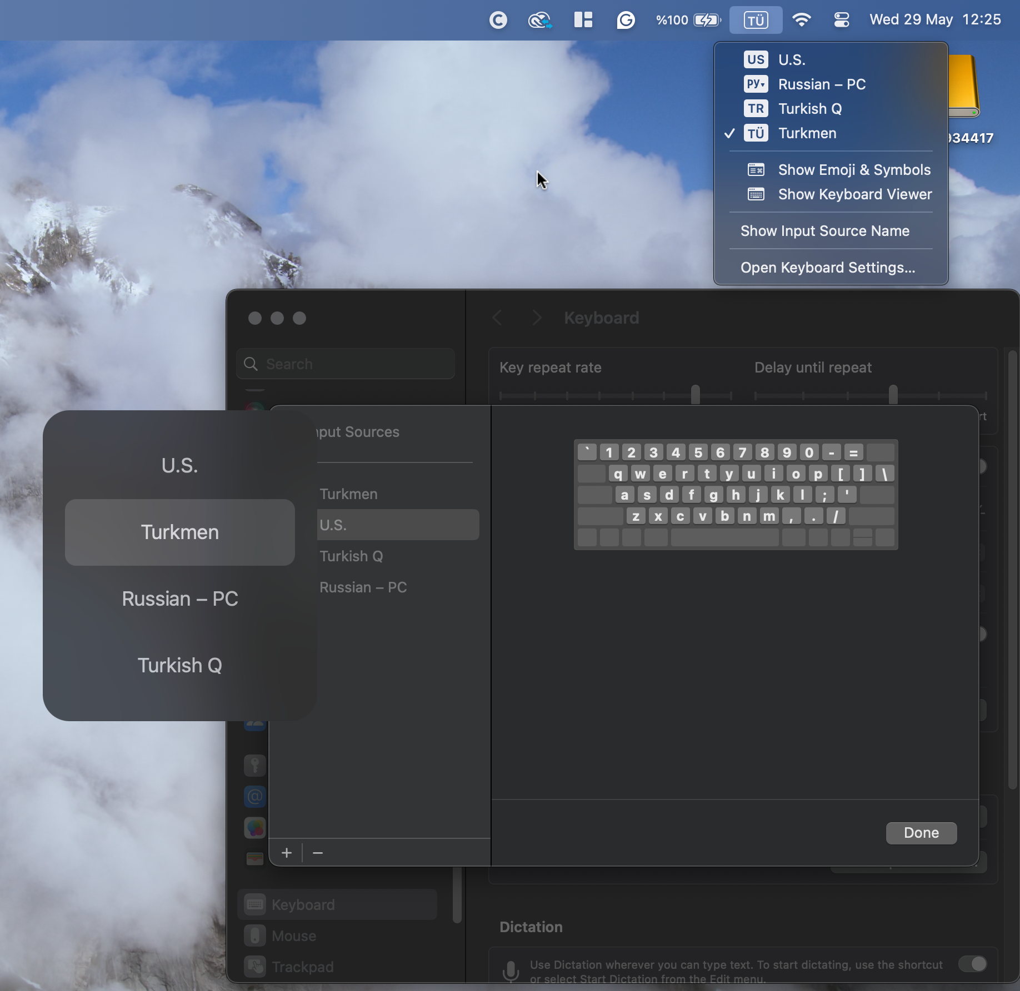Enable Show Input Source Name
The image size is (1020, 991).
point(831,231)
